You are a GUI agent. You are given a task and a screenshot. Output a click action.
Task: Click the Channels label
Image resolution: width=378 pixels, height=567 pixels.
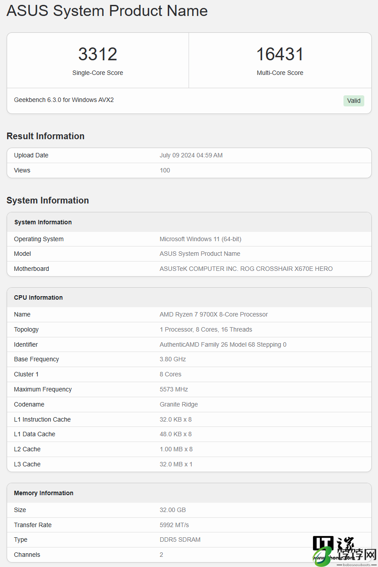(27, 555)
